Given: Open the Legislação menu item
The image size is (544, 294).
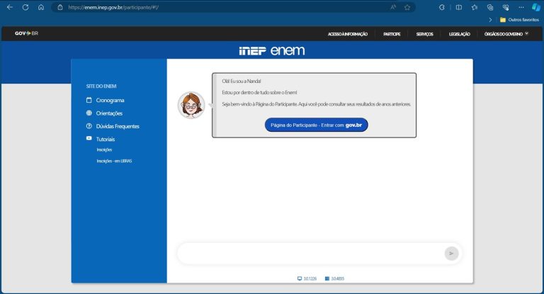Looking at the screenshot, I should pos(459,34).
